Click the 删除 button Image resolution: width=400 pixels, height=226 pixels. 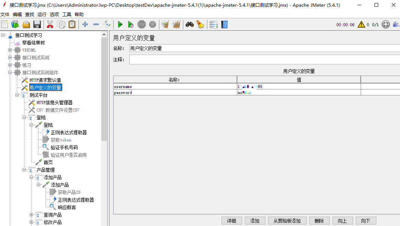click(319, 221)
